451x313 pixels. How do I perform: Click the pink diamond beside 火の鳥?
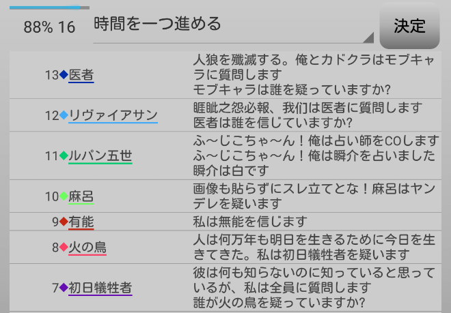click(x=64, y=247)
